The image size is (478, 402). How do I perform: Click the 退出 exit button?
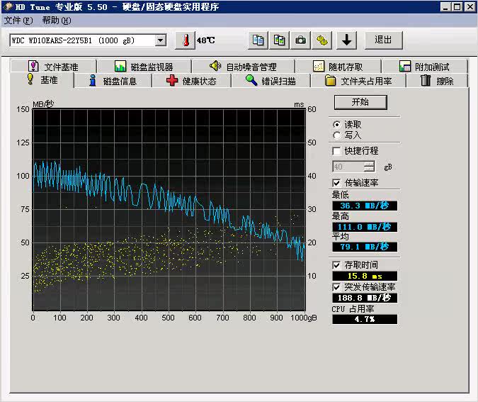click(x=383, y=40)
